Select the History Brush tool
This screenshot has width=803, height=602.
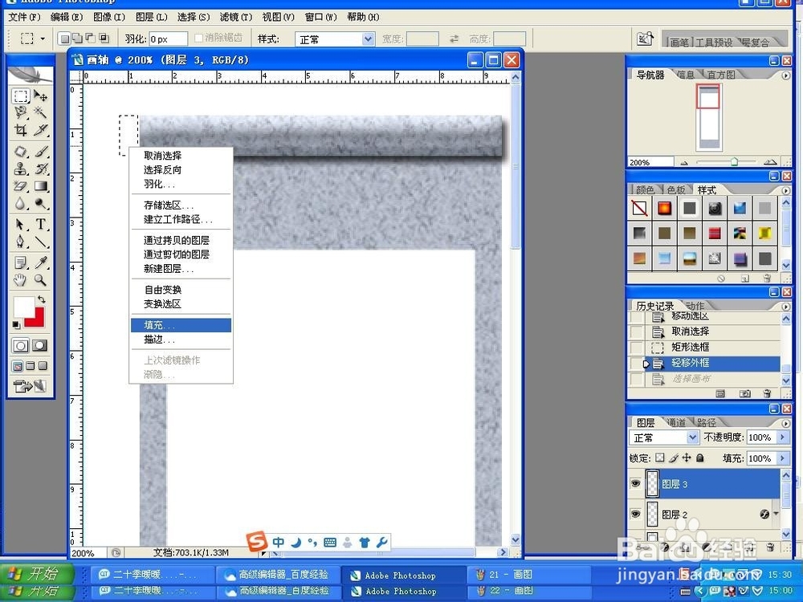click(x=40, y=169)
